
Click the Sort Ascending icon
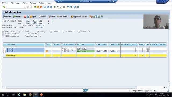99,17
